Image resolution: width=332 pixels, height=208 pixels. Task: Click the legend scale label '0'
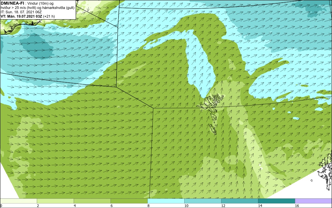coord(1,206)
